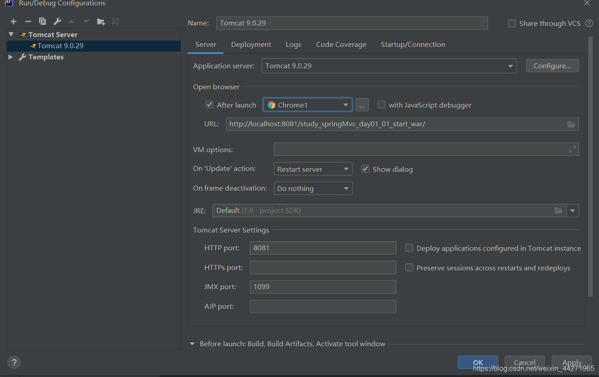Screen dimensions: 599x377
Task: Click the Cancel button
Action: tap(525, 362)
